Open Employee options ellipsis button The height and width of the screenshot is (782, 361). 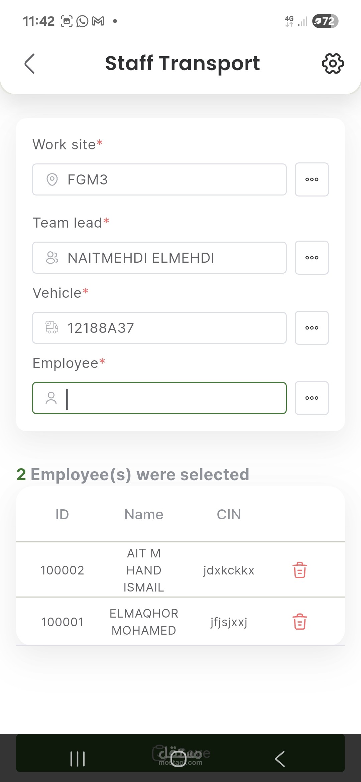(312, 398)
